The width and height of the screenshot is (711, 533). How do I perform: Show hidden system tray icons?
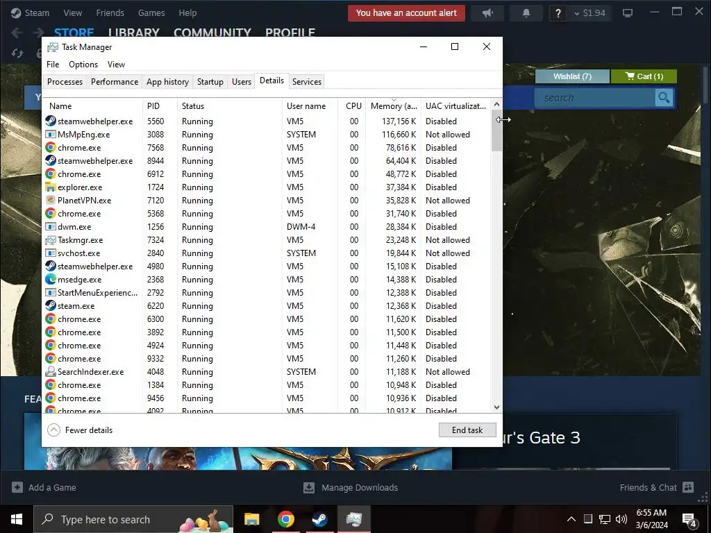coord(571,519)
